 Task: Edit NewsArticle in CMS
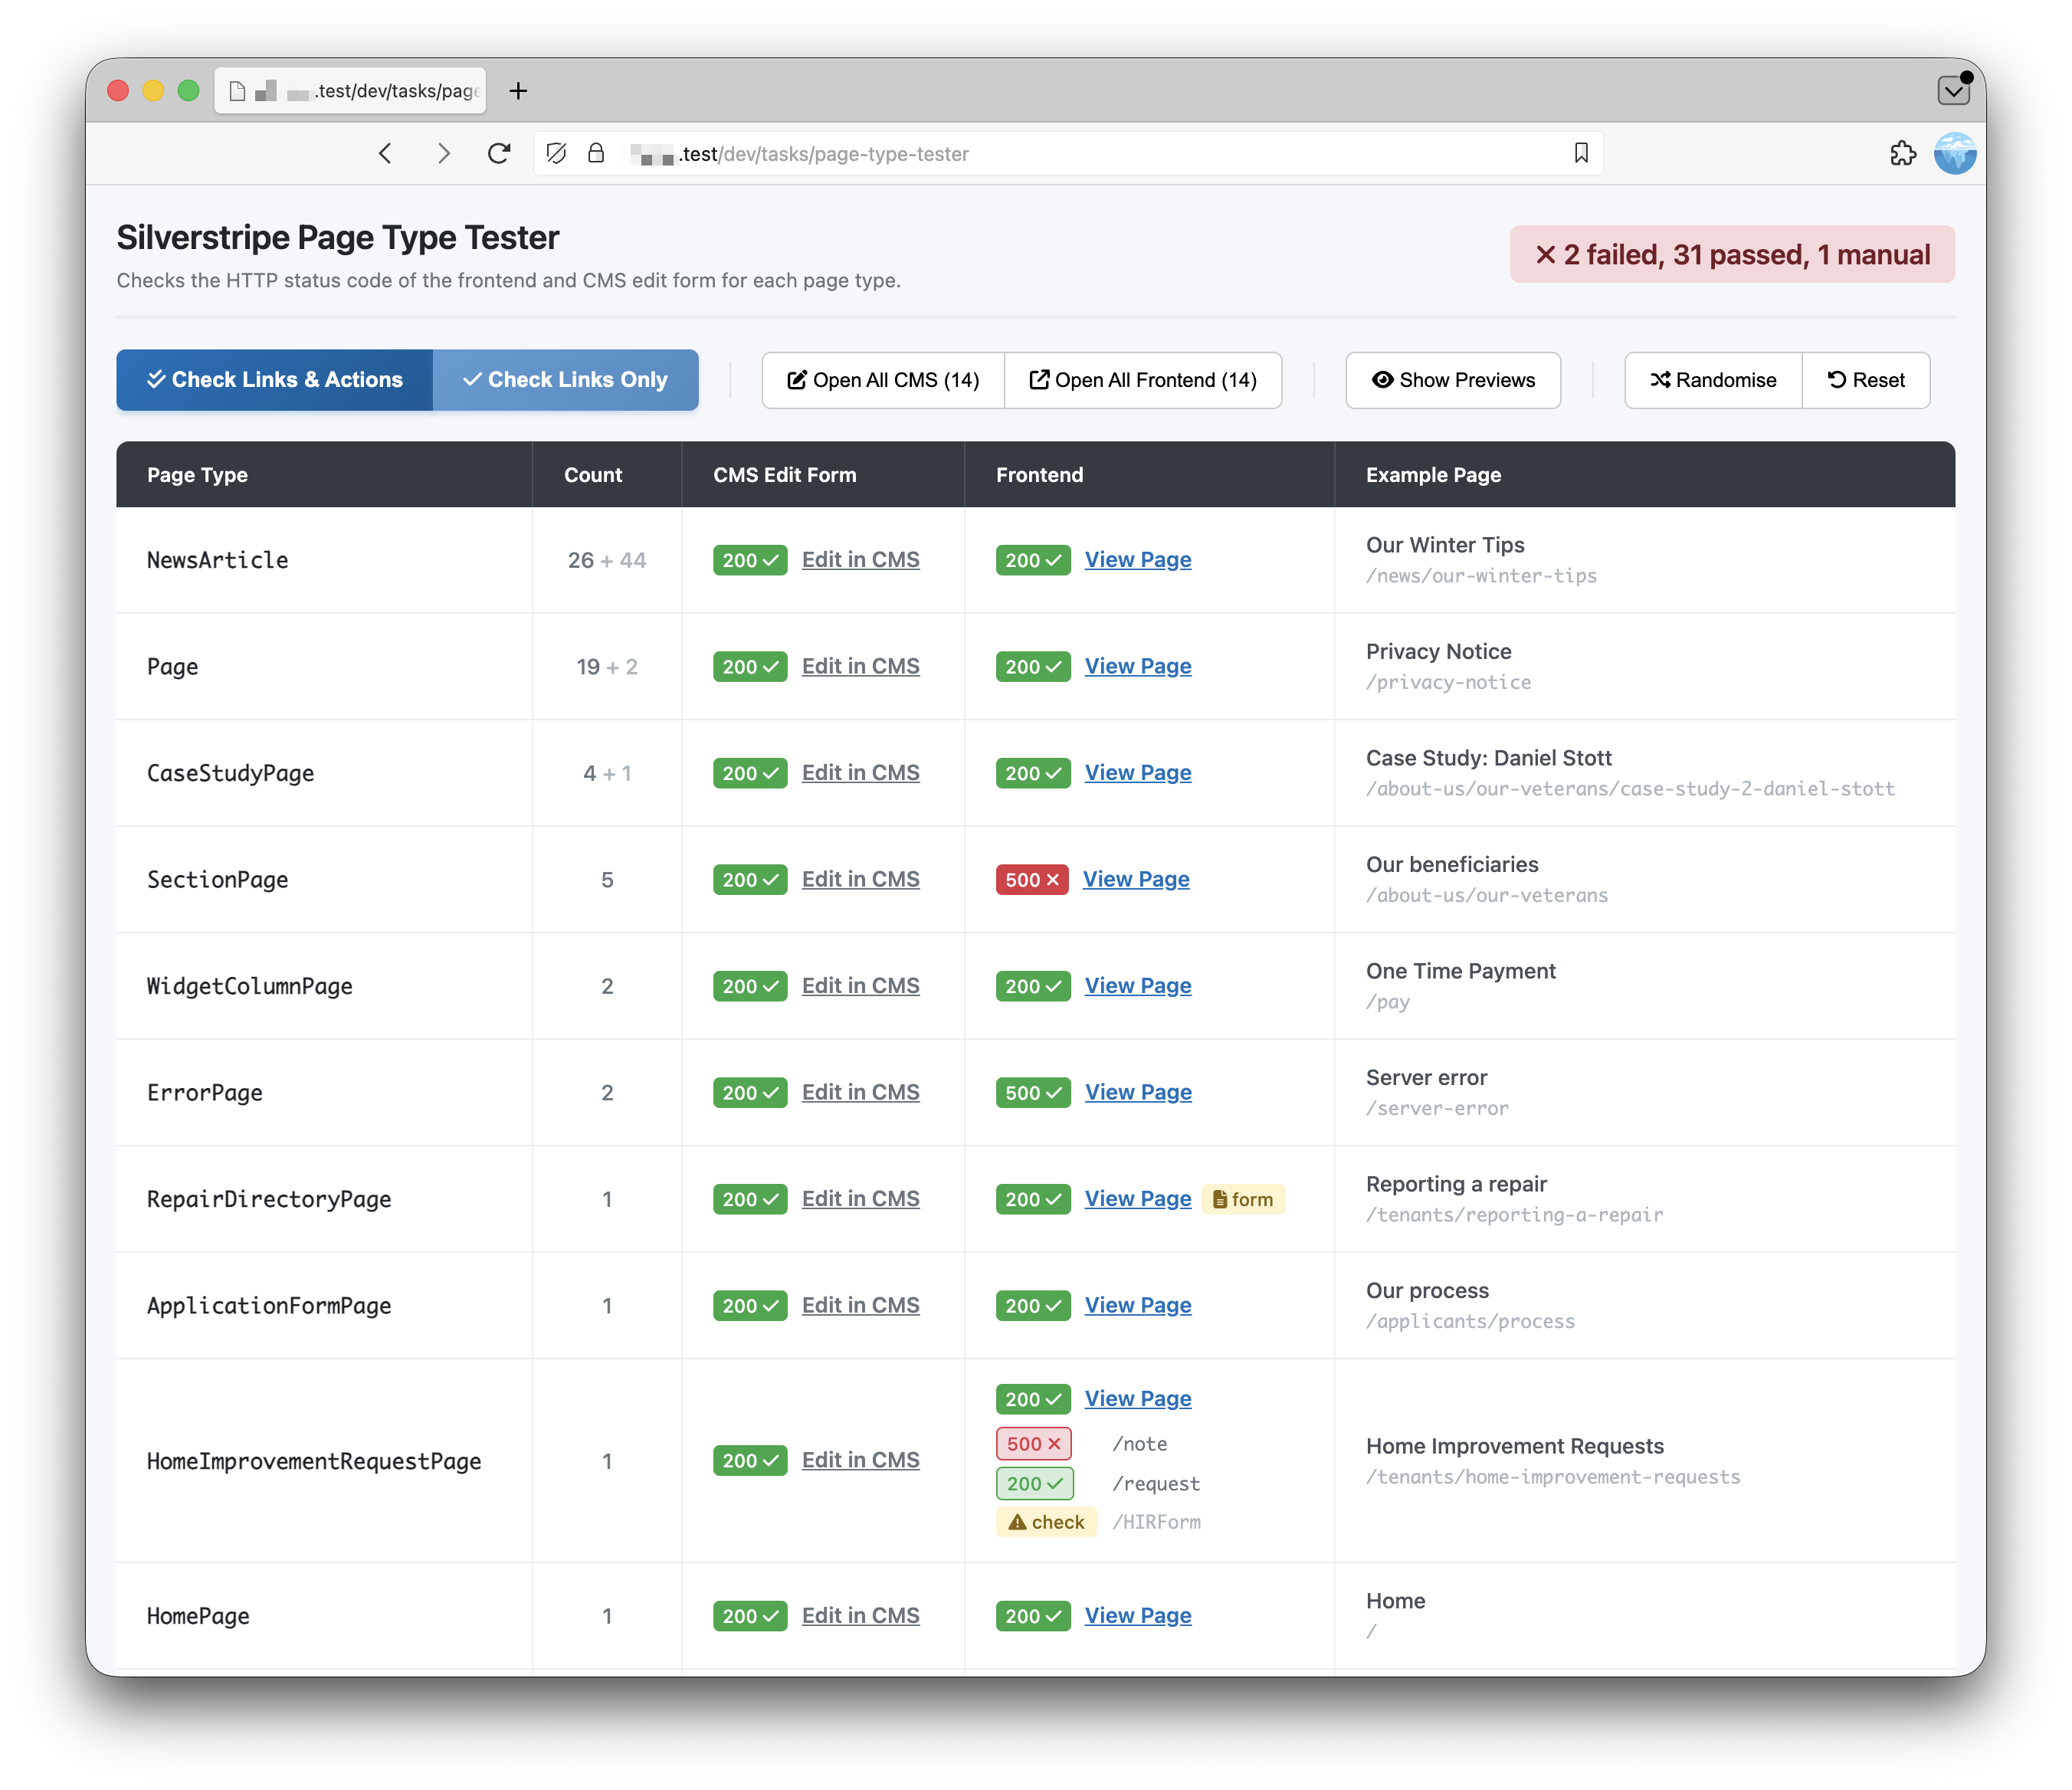860,560
